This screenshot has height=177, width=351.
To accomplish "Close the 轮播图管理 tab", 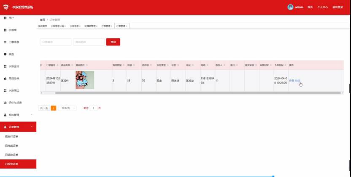I will 97,26.
